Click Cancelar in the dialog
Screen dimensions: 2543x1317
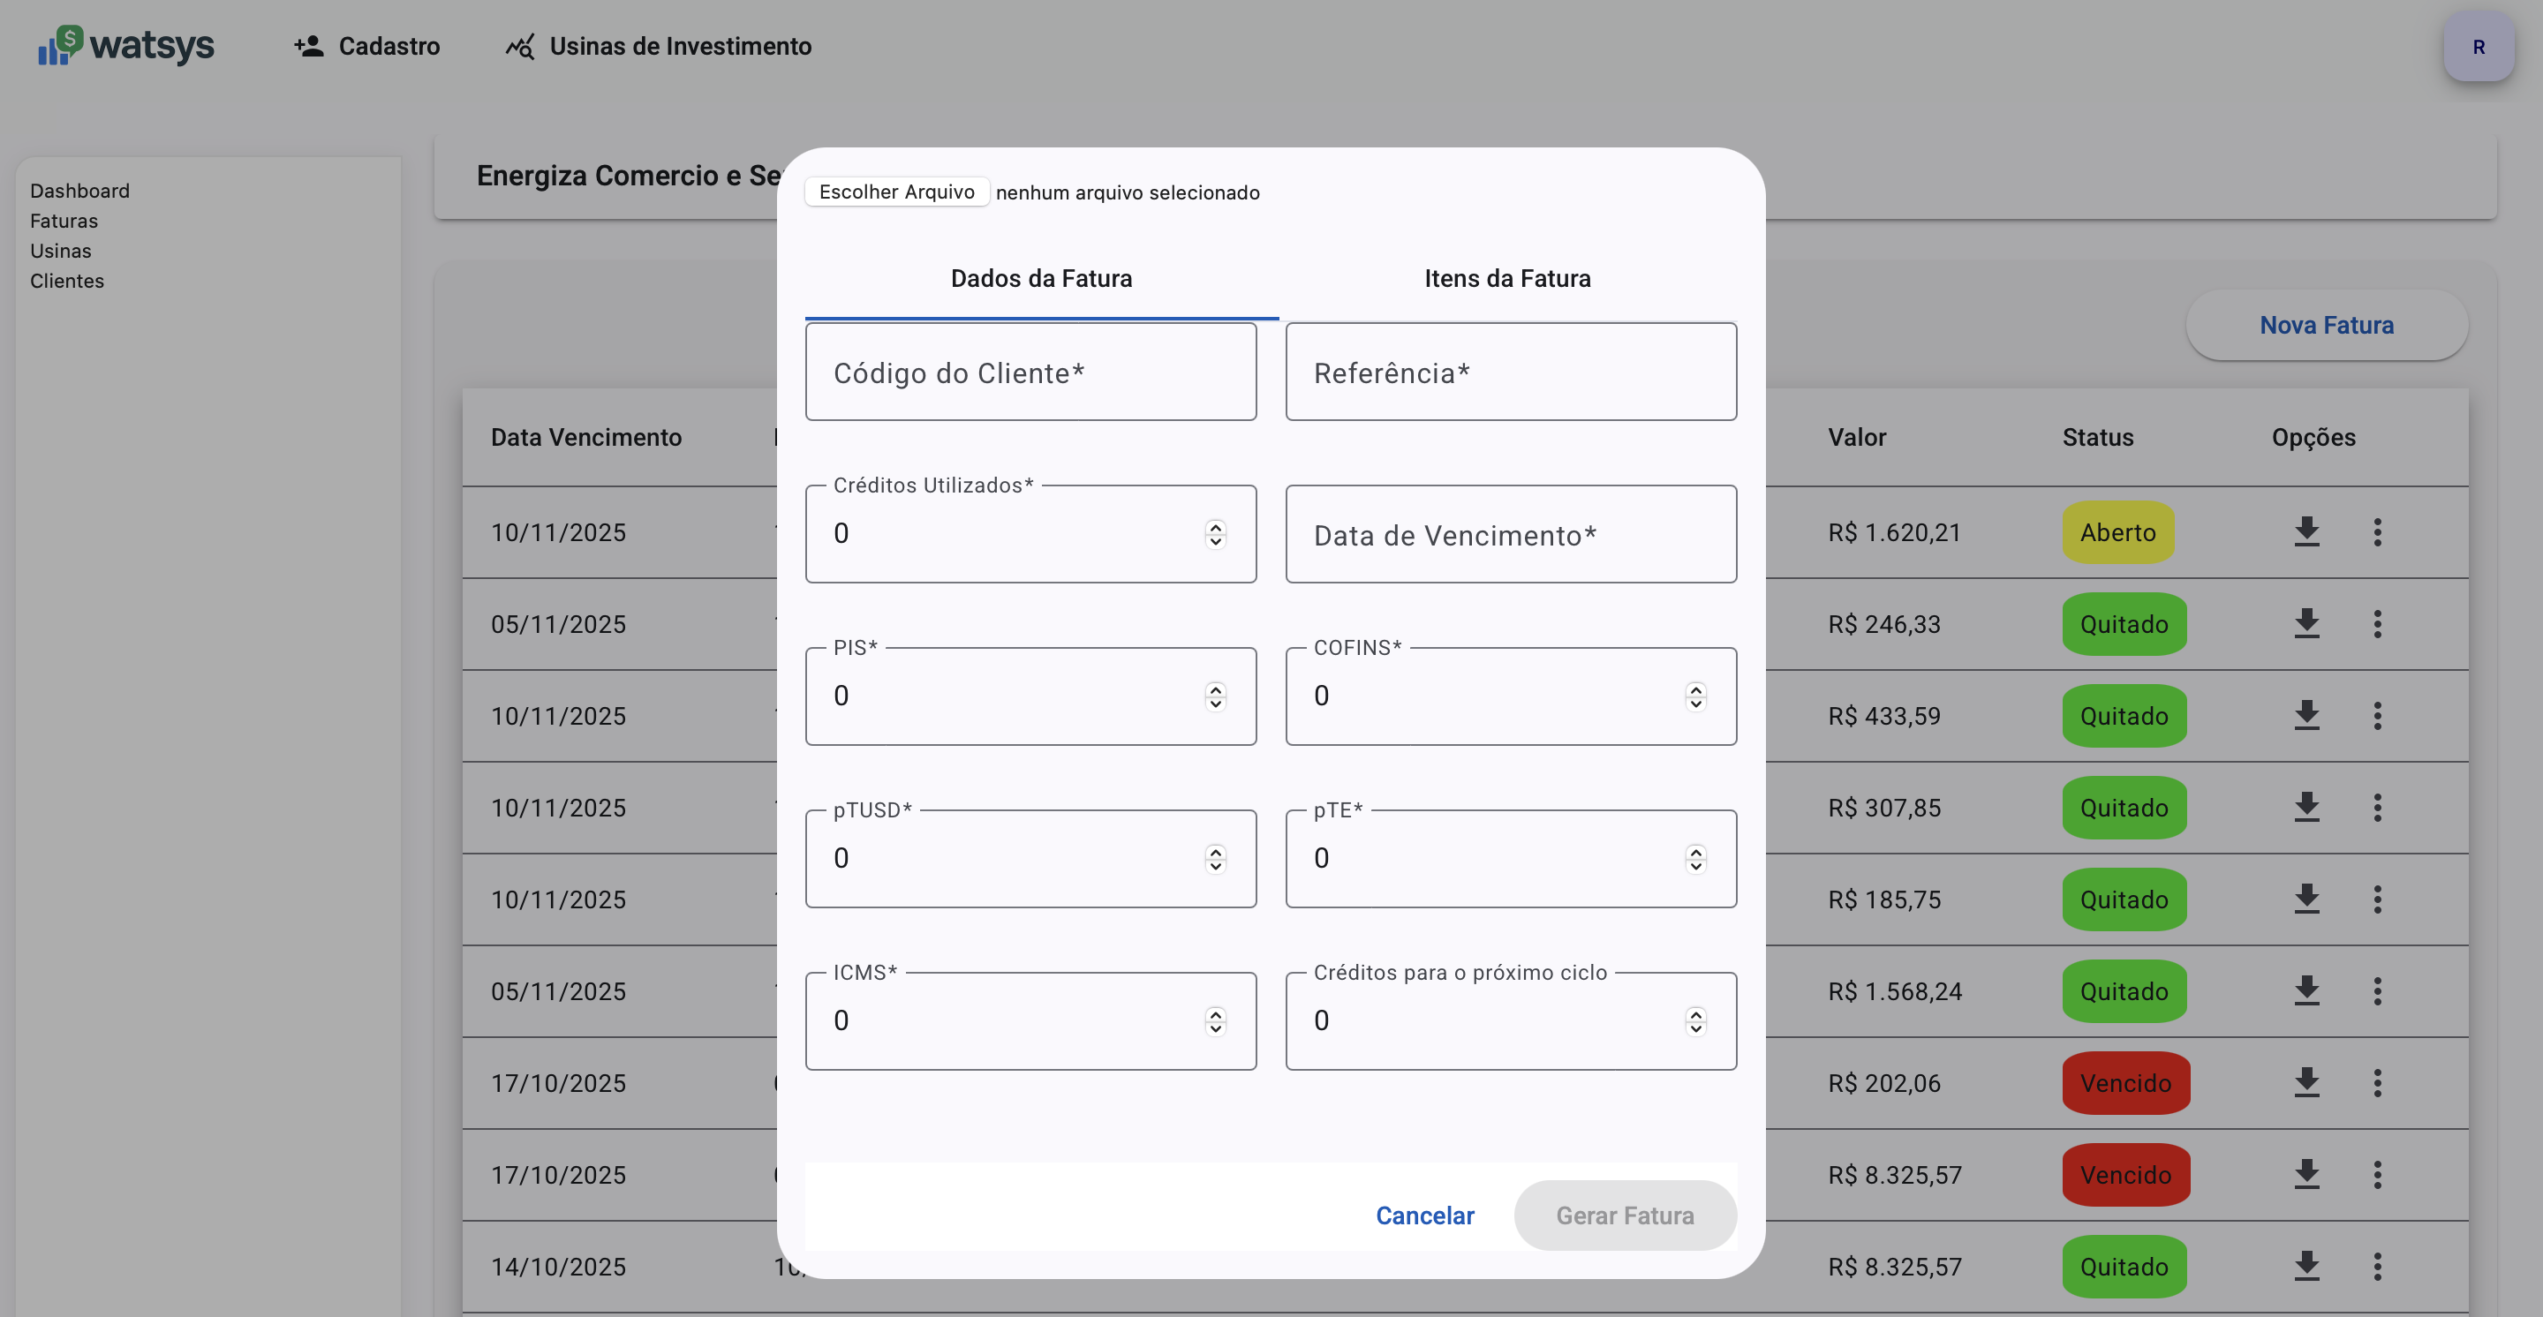point(1424,1215)
